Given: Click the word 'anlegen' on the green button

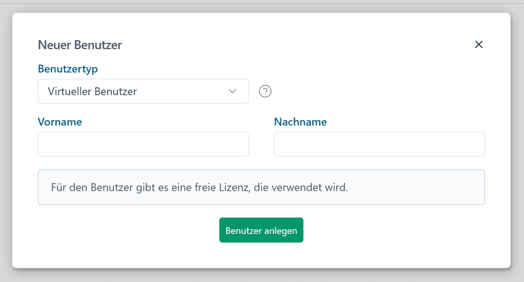Looking at the screenshot, I should [x=280, y=230].
